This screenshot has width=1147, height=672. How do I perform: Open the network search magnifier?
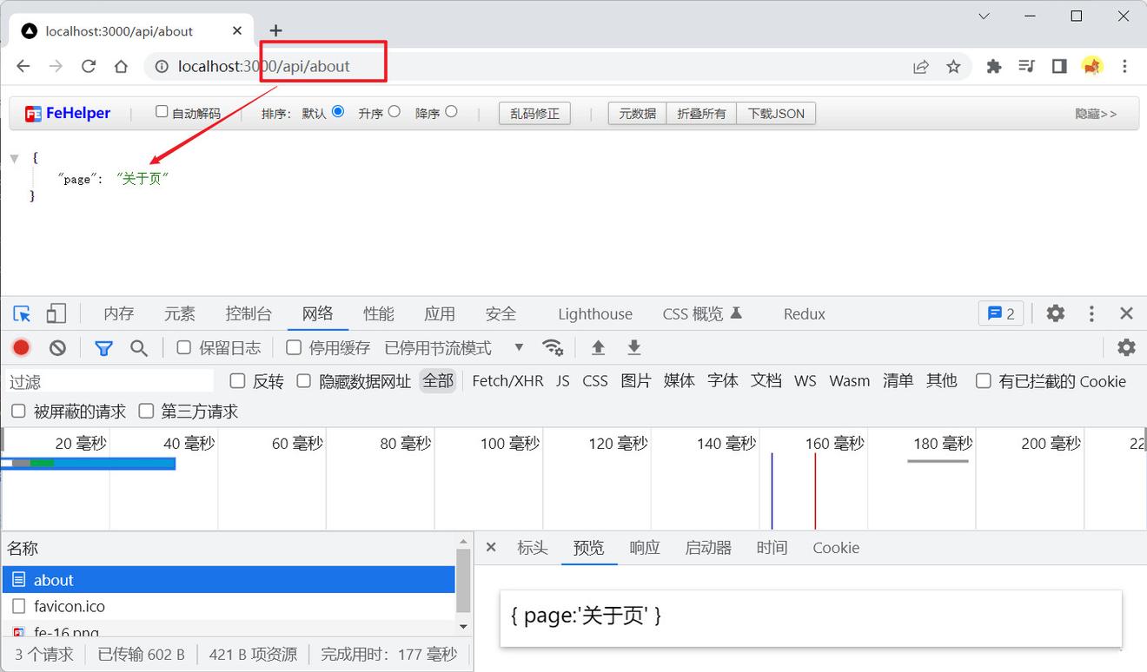[x=138, y=347]
